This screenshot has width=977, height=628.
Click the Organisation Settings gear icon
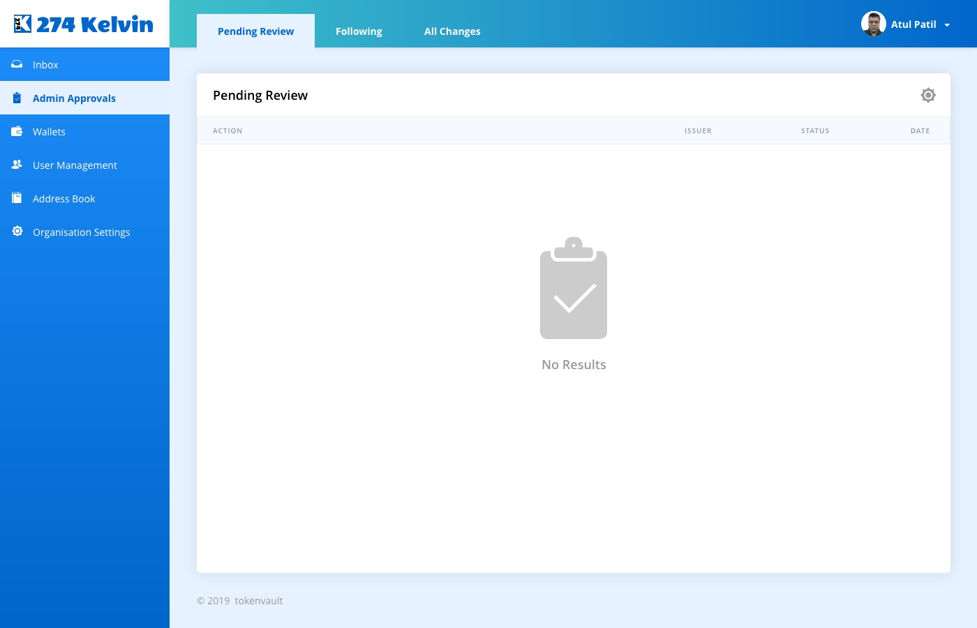[17, 232]
